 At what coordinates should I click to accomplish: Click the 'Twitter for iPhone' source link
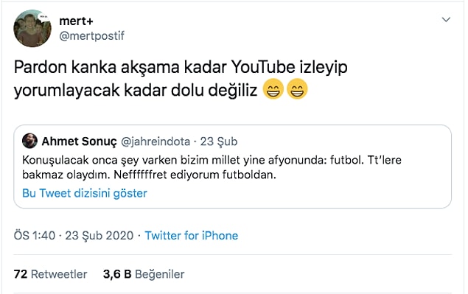pyautogui.click(x=192, y=236)
